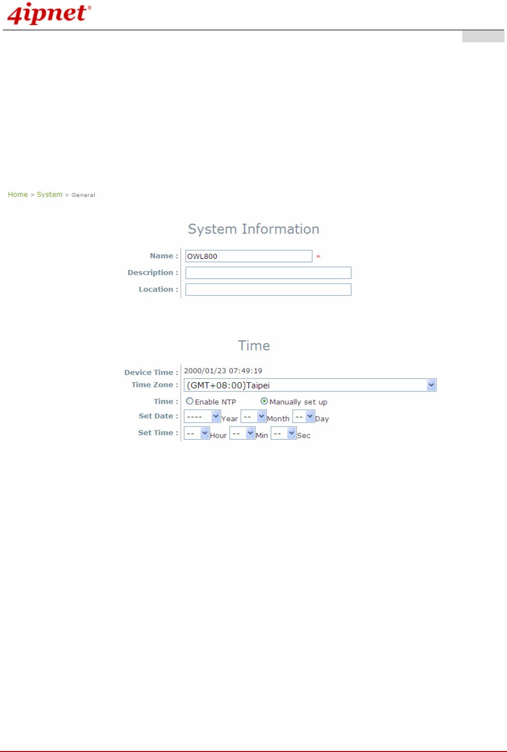This screenshot has width=507, height=752.
Task: Open the Time Zone dropdown showing Taipei
Action: pyautogui.click(x=310, y=385)
